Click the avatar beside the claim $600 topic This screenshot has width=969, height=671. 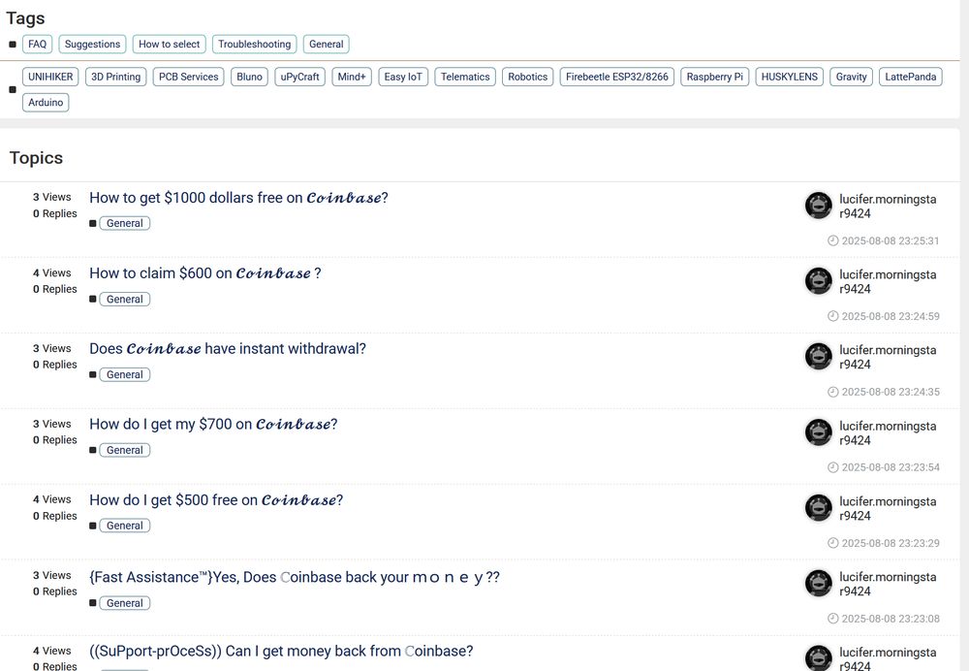tap(818, 281)
